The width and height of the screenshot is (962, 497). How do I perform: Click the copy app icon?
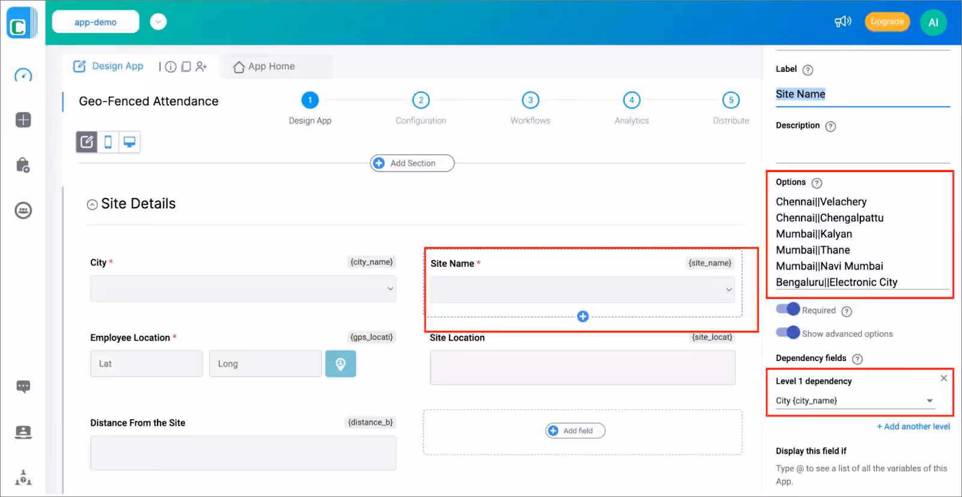[186, 67]
